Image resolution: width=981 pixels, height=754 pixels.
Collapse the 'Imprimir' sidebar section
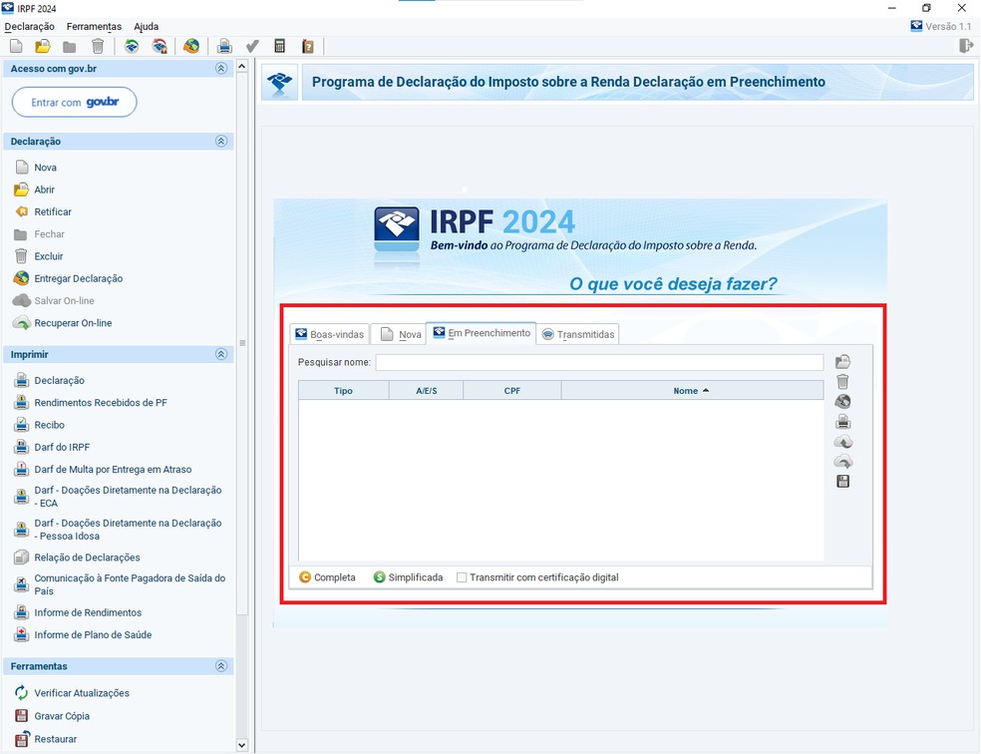coord(221,354)
